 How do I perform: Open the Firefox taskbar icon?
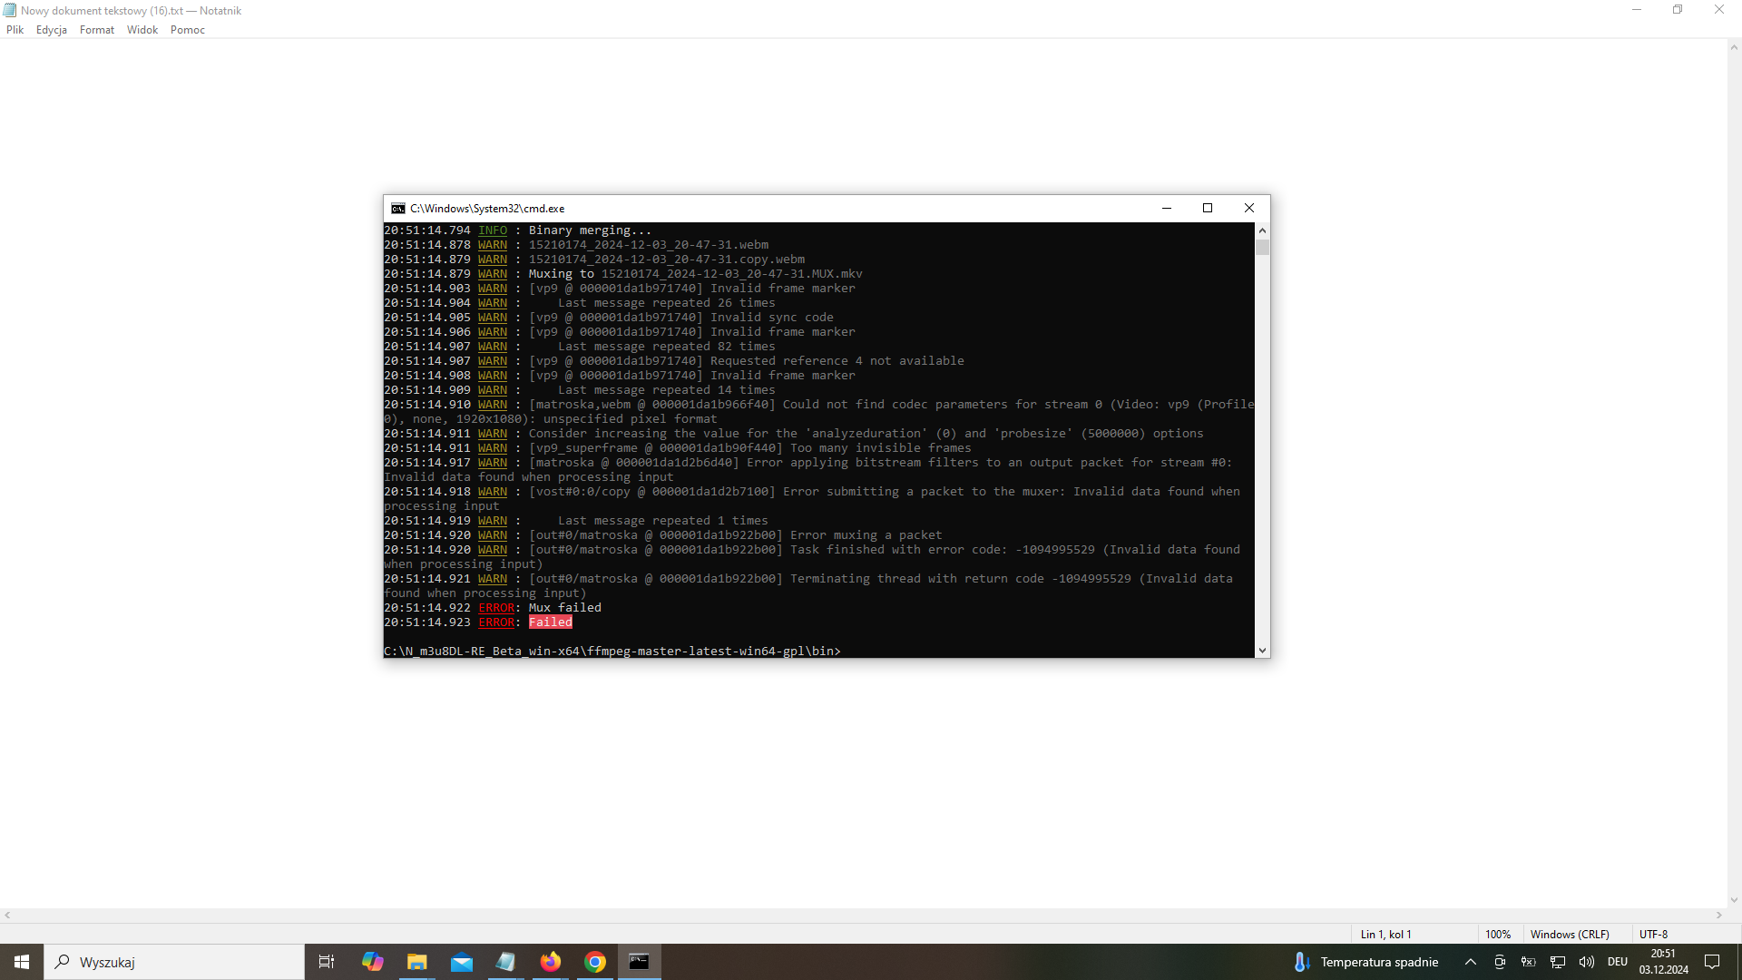[x=551, y=962]
